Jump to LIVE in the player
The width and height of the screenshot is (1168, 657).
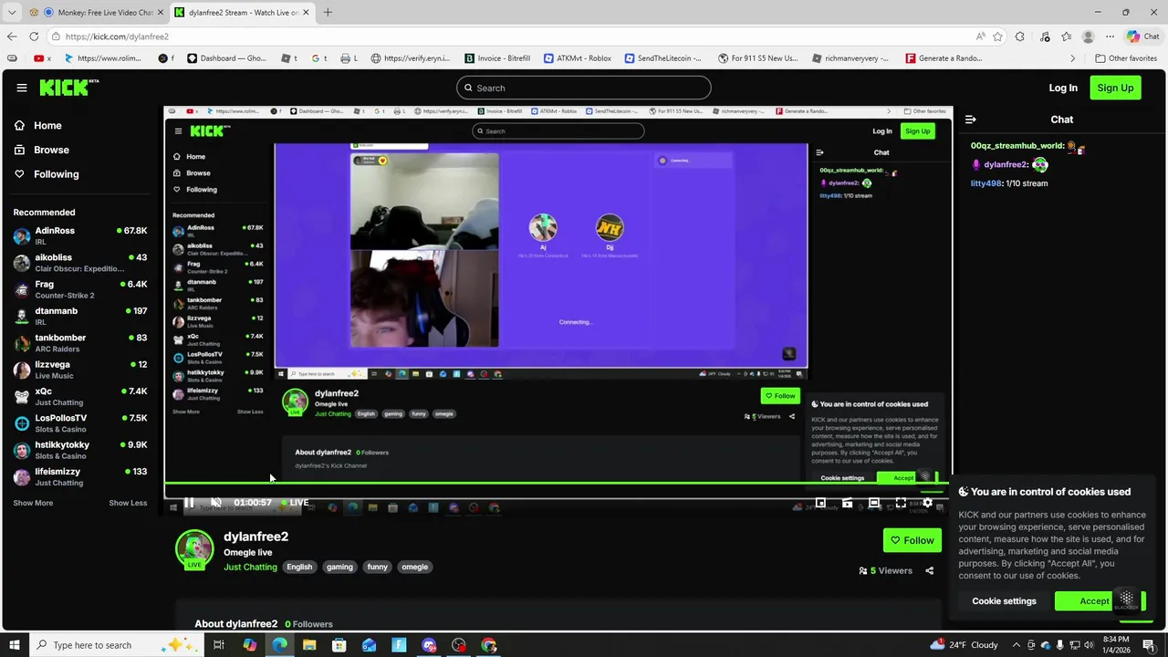(x=295, y=503)
